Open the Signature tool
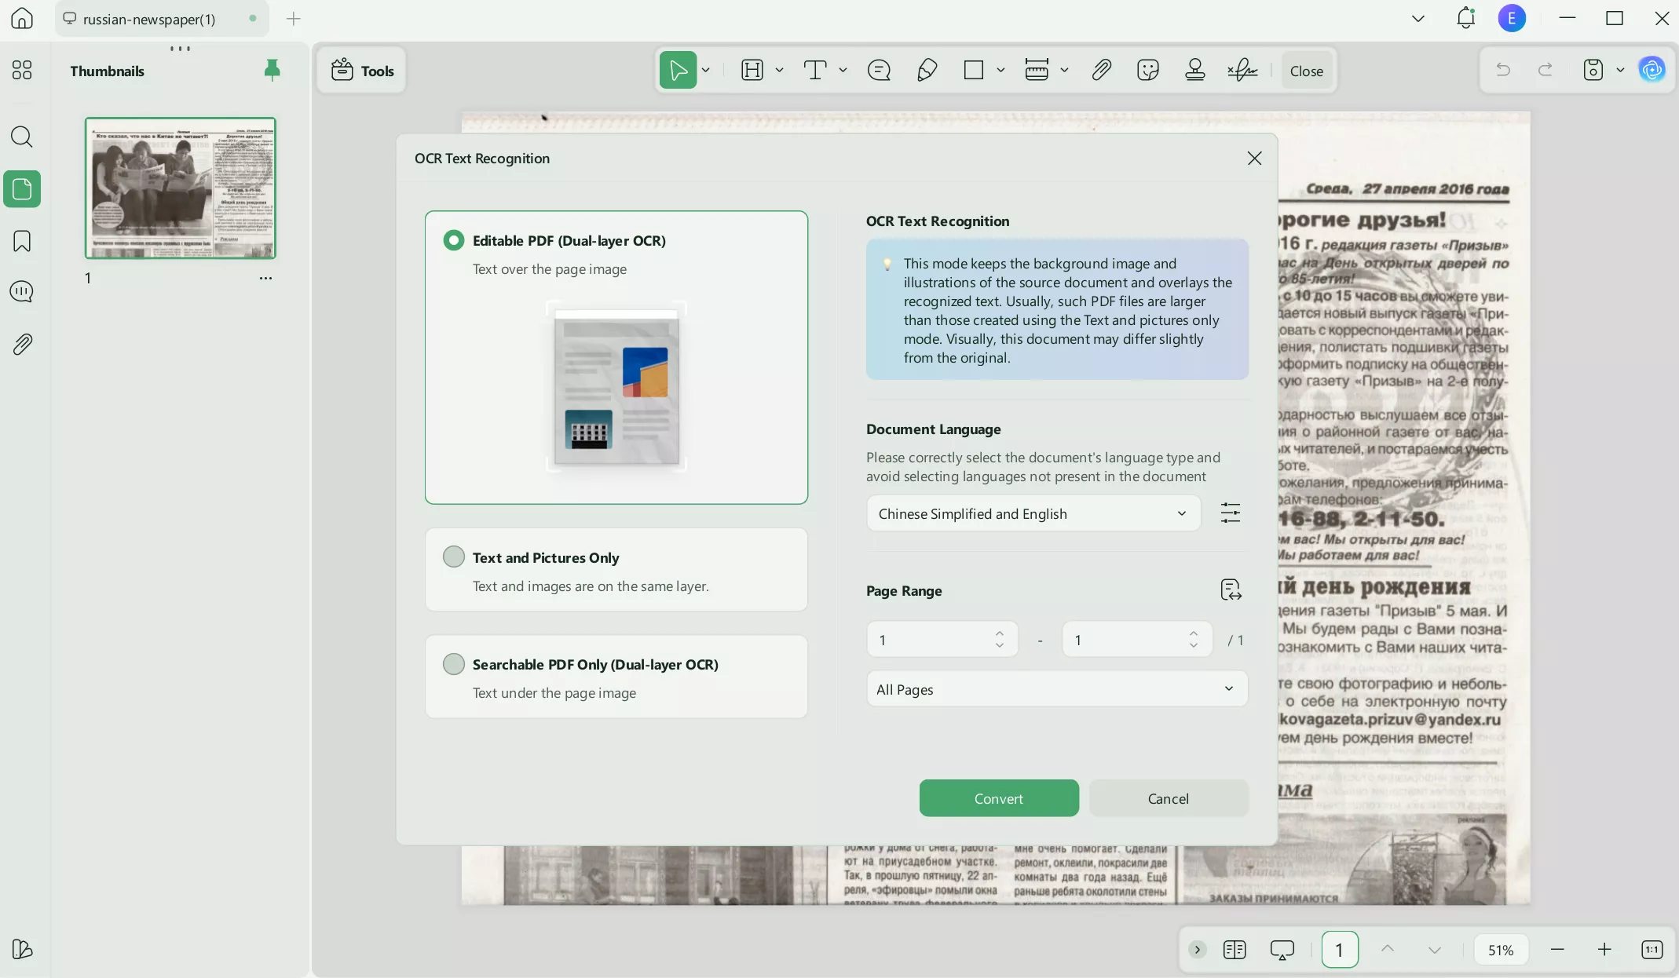The image size is (1679, 978). pyautogui.click(x=1240, y=70)
